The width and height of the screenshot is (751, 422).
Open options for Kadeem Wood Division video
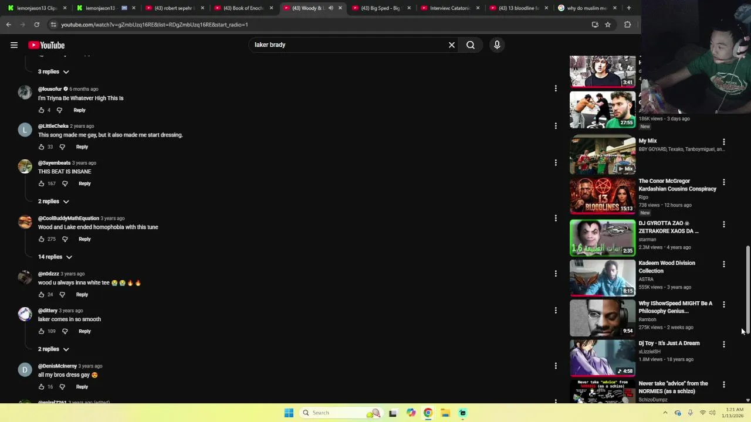[724, 264]
